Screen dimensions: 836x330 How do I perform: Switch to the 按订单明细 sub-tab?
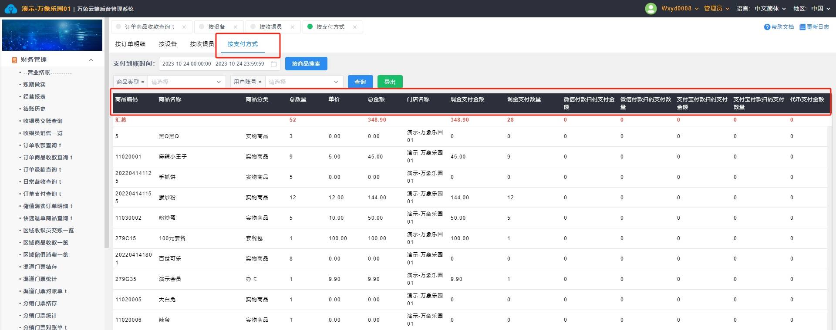pyautogui.click(x=130, y=44)
